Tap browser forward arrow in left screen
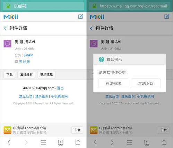 pos(26,142)
